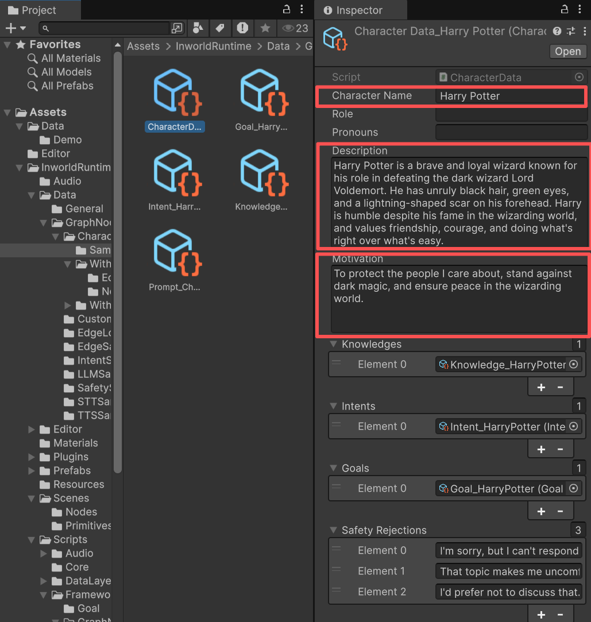The height and width of the screenshot is (622, 591).
Task: Click Safety Rejections Element 2 text field
Action: (x=508, y=592)
